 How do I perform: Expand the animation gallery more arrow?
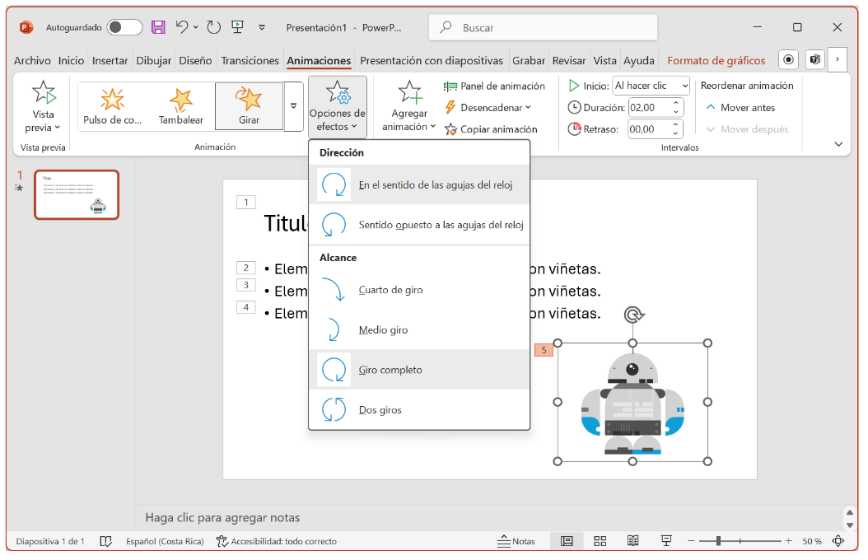pos(293,106)
